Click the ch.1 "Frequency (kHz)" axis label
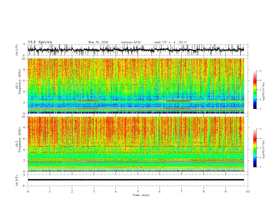 20,82
